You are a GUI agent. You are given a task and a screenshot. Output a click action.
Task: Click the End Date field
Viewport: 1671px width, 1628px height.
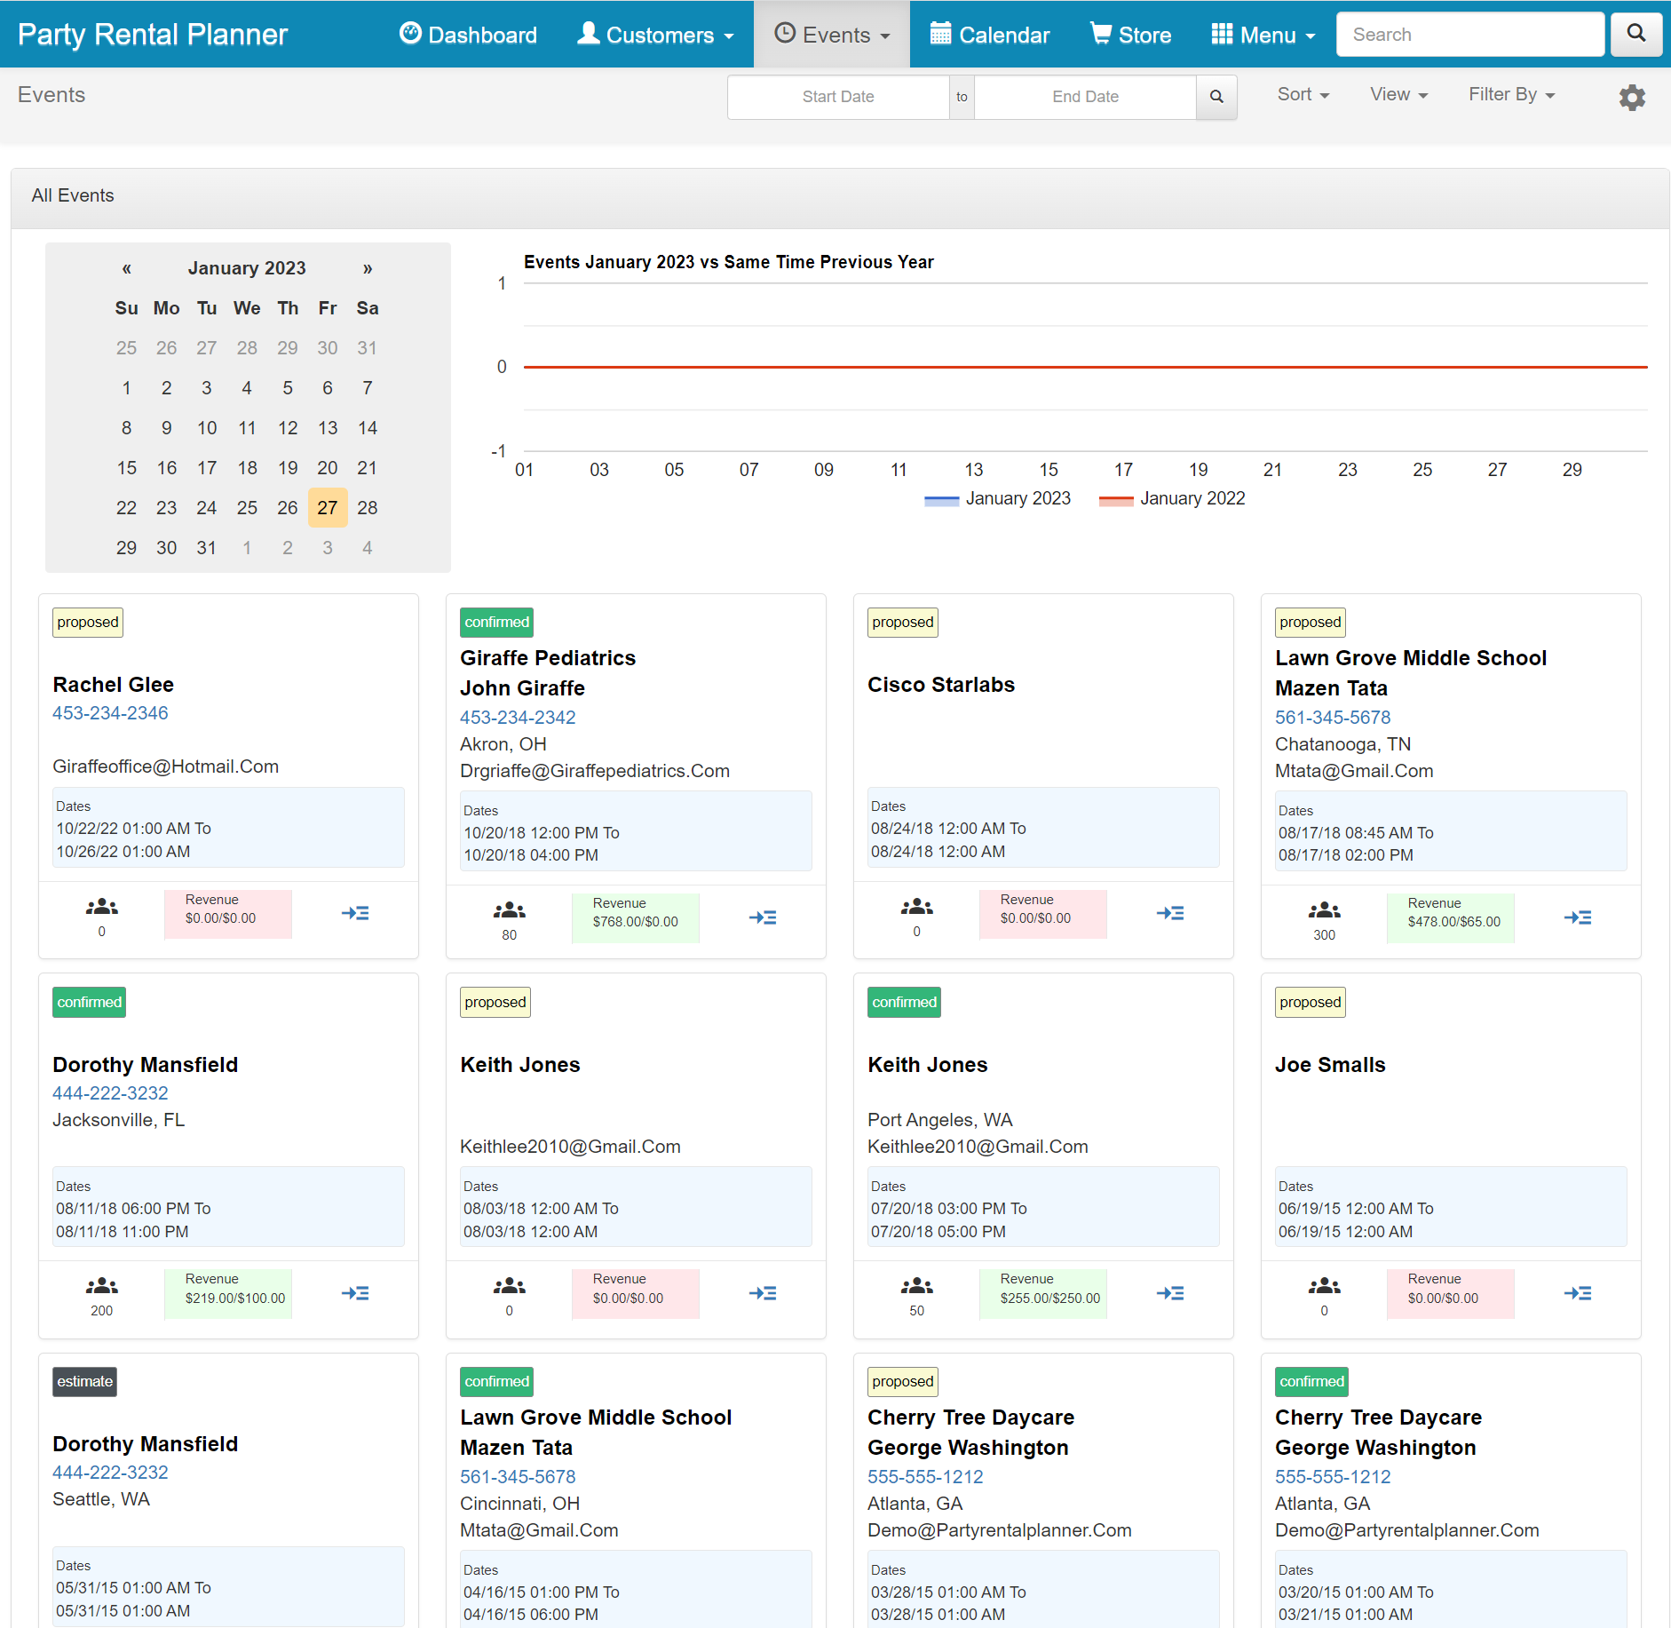[x=1085, y=97]
